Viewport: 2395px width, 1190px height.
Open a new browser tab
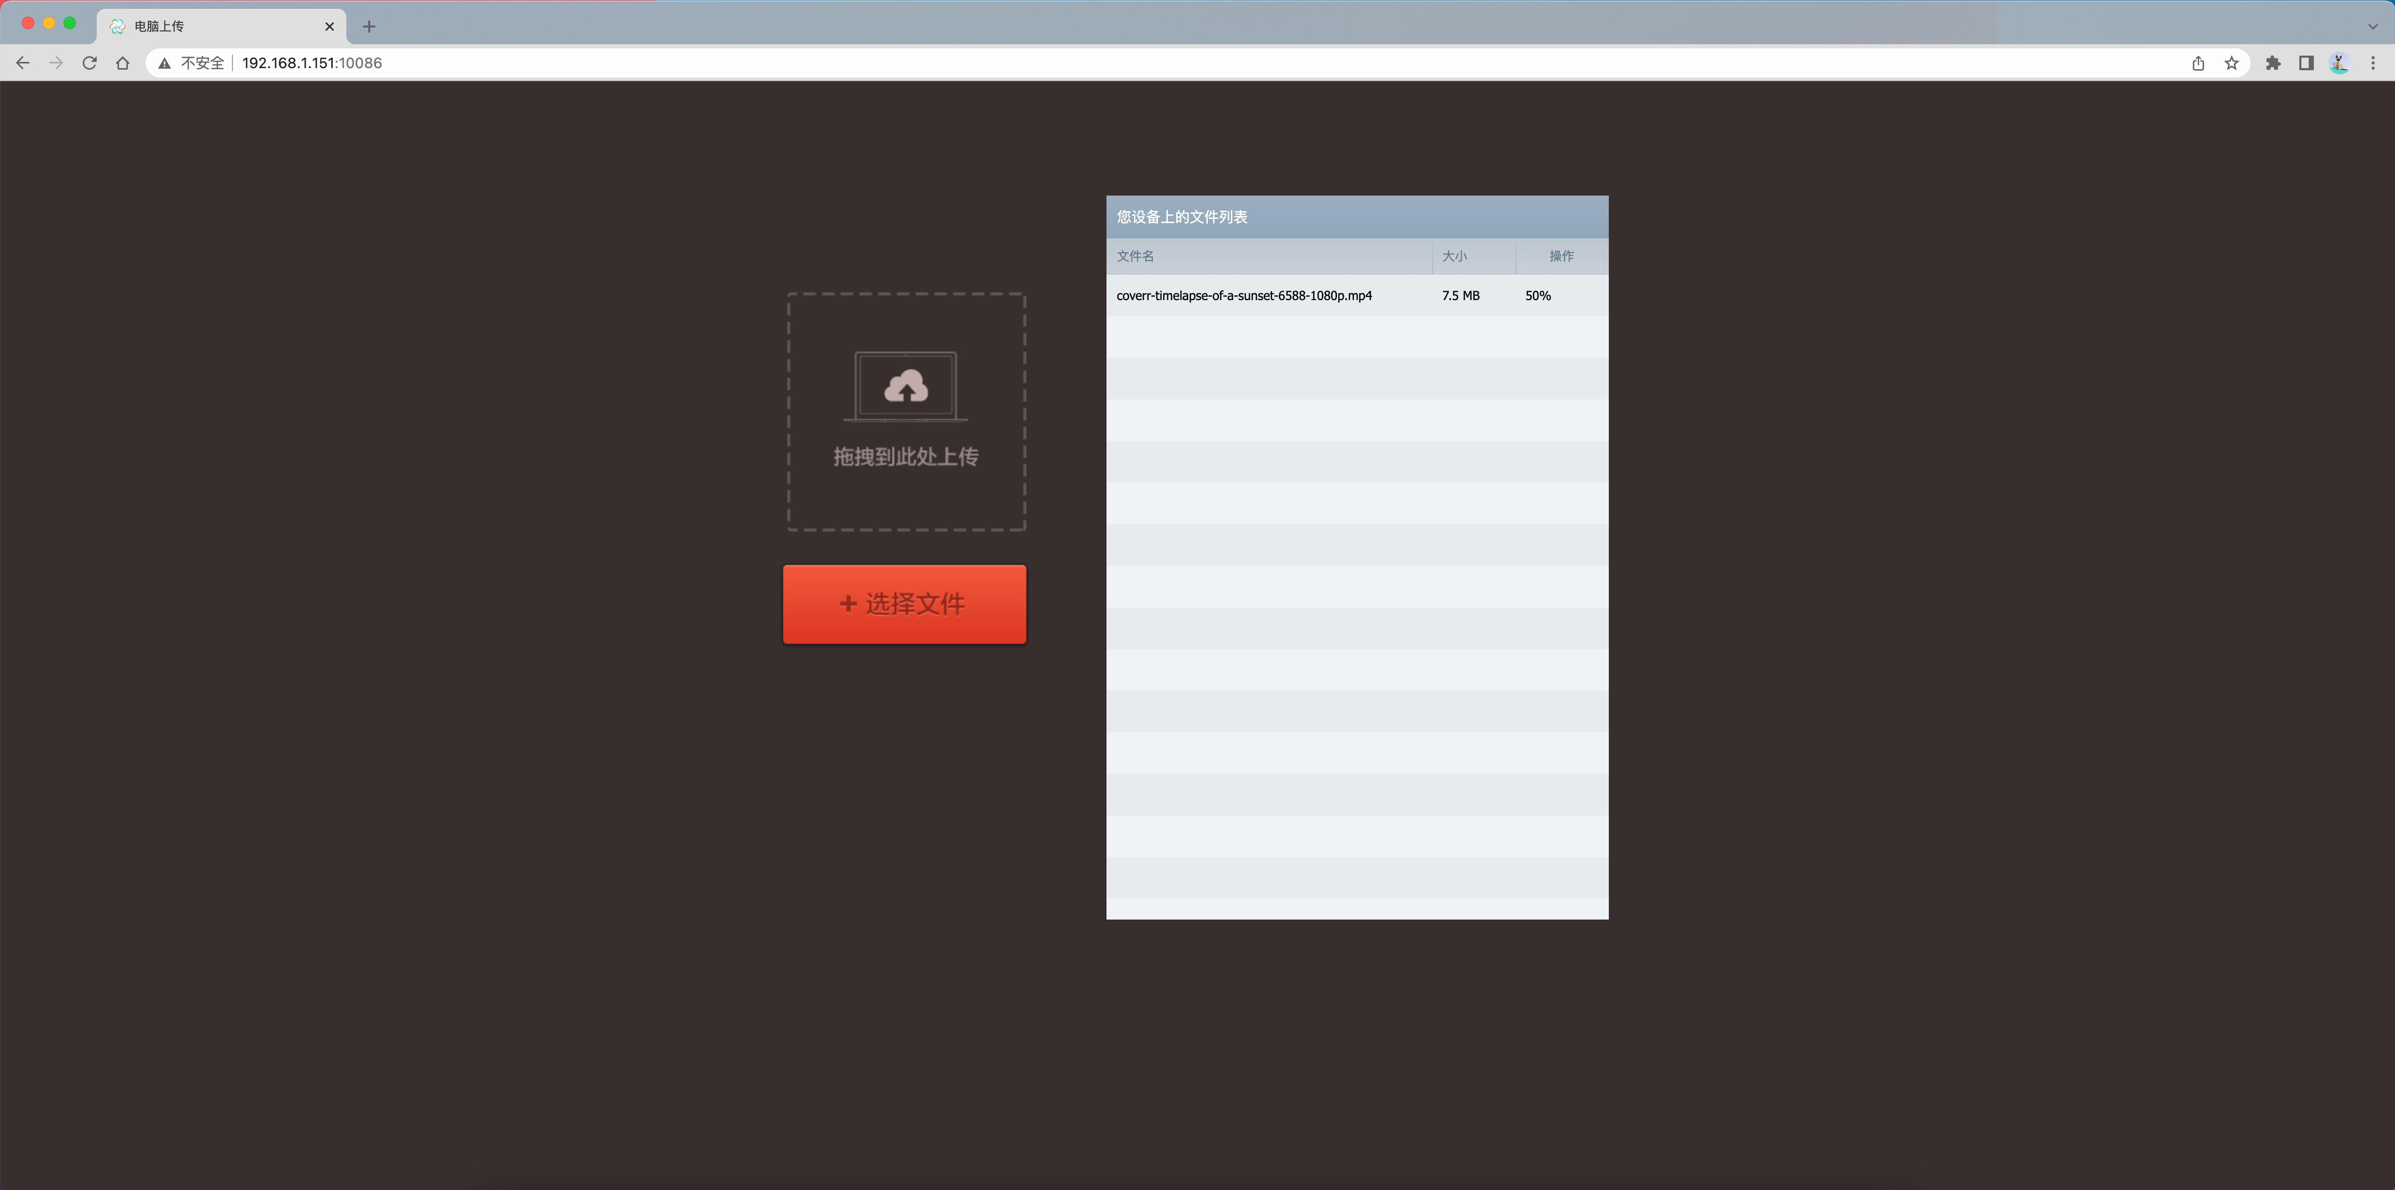[x=369, y=26]
